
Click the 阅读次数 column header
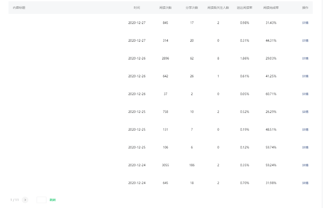pyautogui.click(x=165, y=8)
